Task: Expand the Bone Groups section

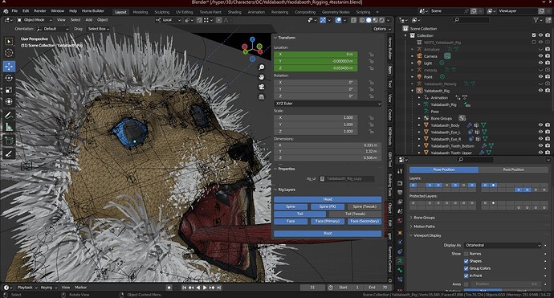Action: 424,218
